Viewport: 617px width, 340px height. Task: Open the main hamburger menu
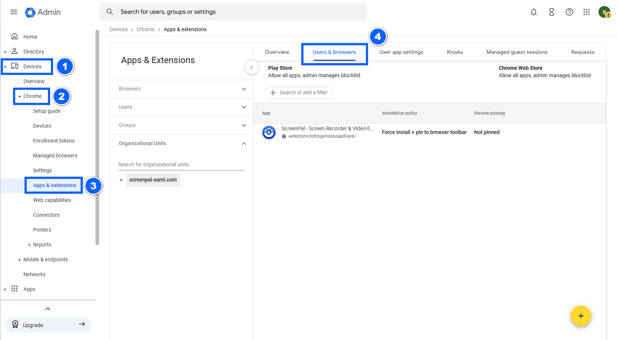14,12
